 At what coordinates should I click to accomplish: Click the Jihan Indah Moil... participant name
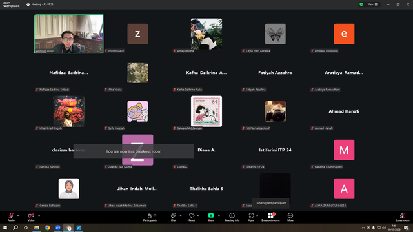137,189
